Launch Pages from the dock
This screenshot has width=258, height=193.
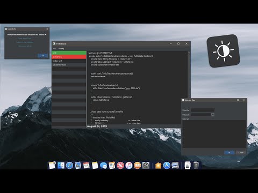pos(112,166)
